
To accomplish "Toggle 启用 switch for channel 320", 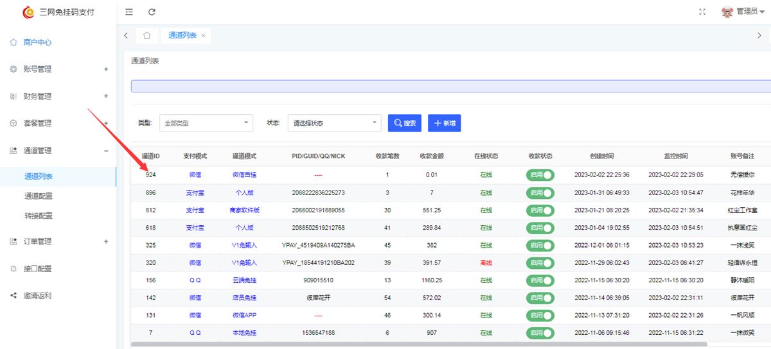I will coord(540,263).
